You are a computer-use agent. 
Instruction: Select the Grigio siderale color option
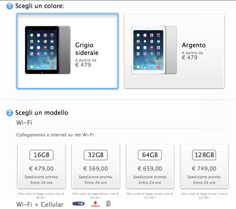[67, 51]
